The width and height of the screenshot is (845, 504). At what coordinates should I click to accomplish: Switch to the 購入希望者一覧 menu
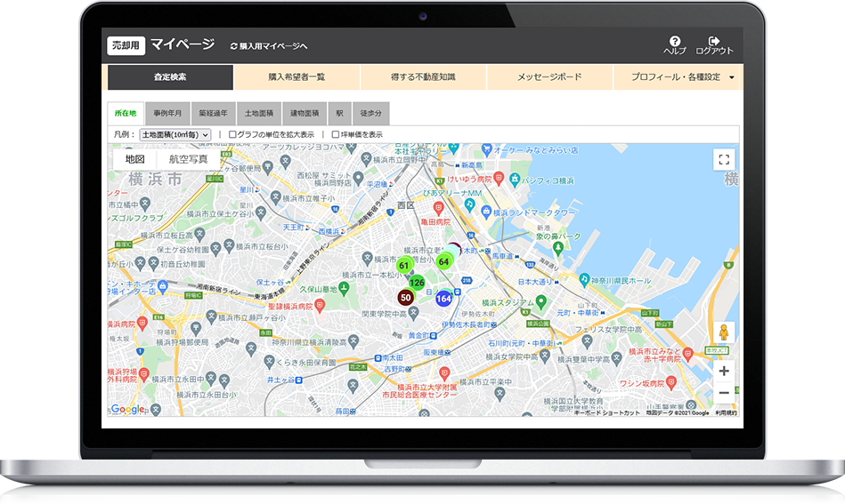[x=297, y=77]
